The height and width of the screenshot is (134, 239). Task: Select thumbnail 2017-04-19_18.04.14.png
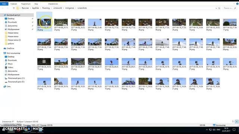tap(196, 22)
